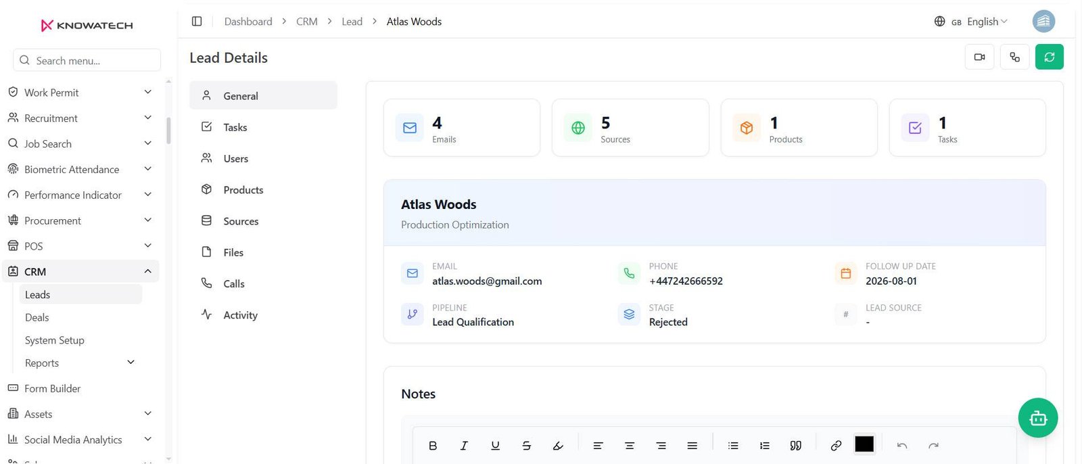Screen dimensions: 1082x464
Task: Center align note text
Action: [x=630, y=446]
